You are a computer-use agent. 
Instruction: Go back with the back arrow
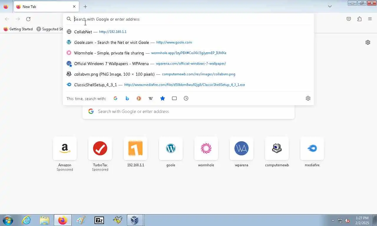[7, 19]
